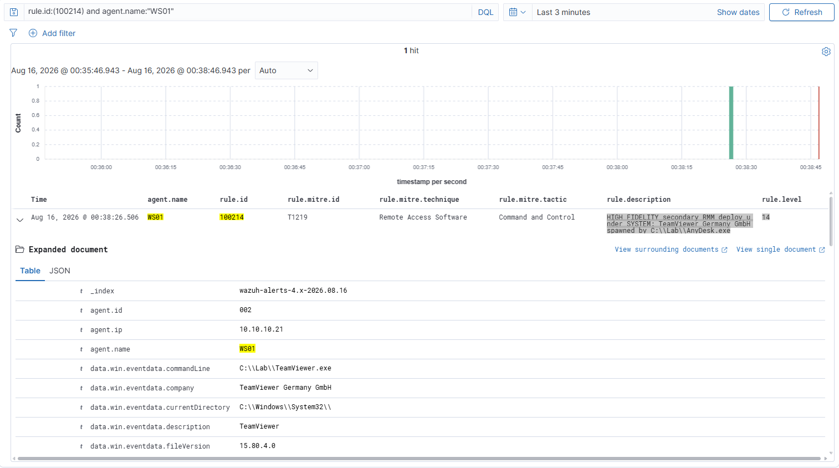The height and width of the screenshot is (468, 839).
Task: Click the field type icon for agent.ip
Action: pos(81,330)
